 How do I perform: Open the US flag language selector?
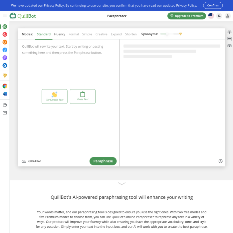(x=211, y=16)
